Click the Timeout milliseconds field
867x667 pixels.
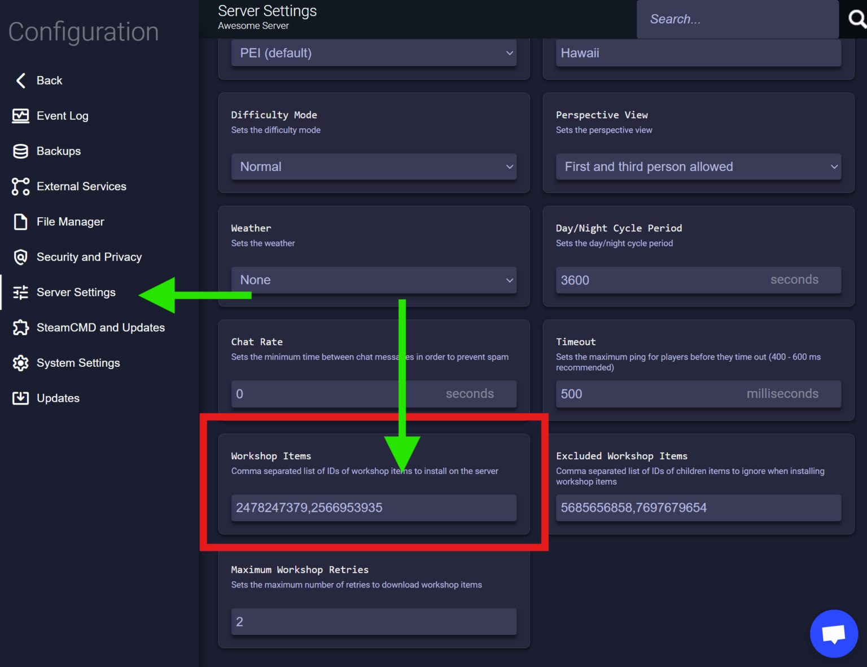tap(698, 394)
